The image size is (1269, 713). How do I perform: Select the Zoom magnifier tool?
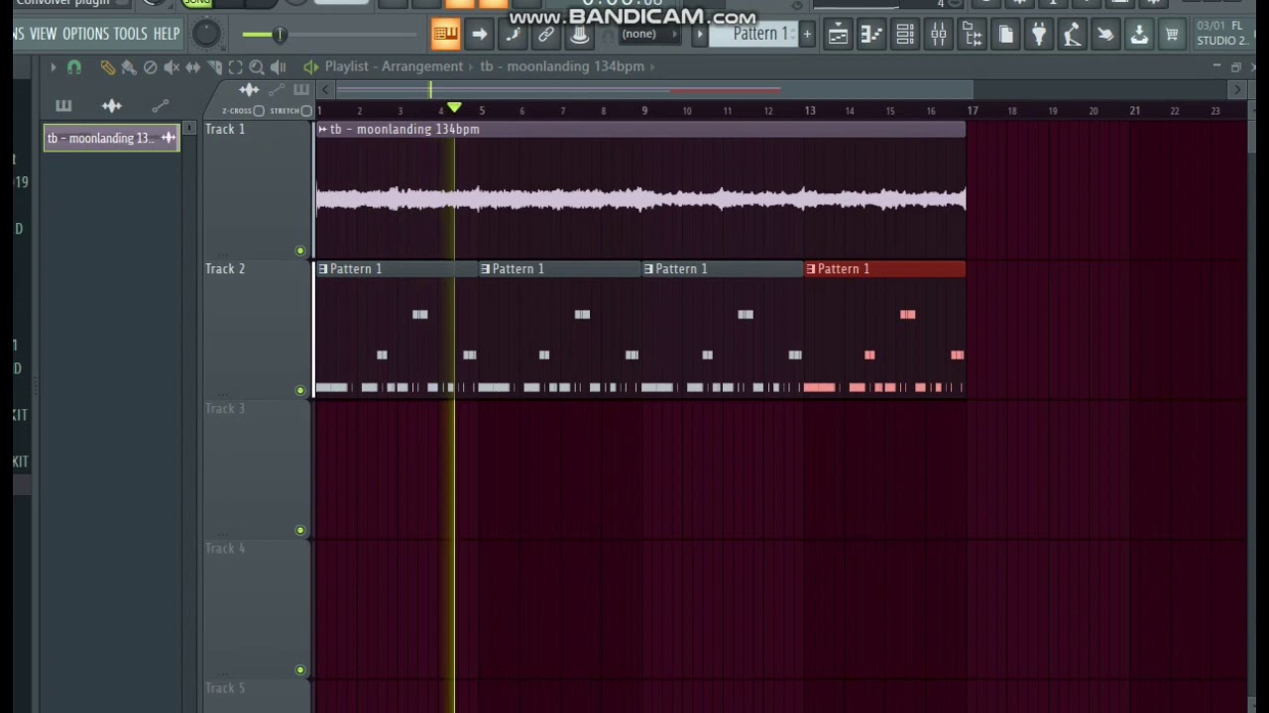(x=257, y=67)
